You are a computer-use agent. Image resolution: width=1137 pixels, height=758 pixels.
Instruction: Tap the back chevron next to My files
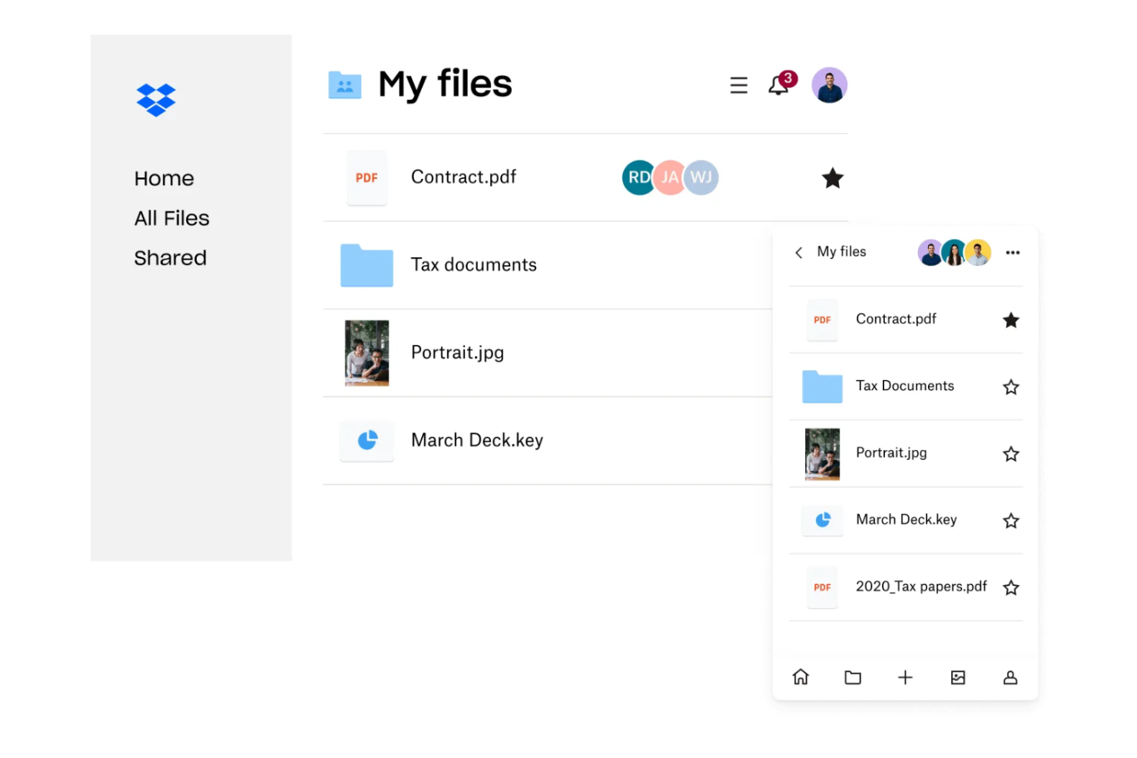click(x=798, y=252)
